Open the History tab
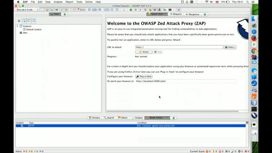Image resolution: width=272 pixels, height=153 pixels. point(94,118)
